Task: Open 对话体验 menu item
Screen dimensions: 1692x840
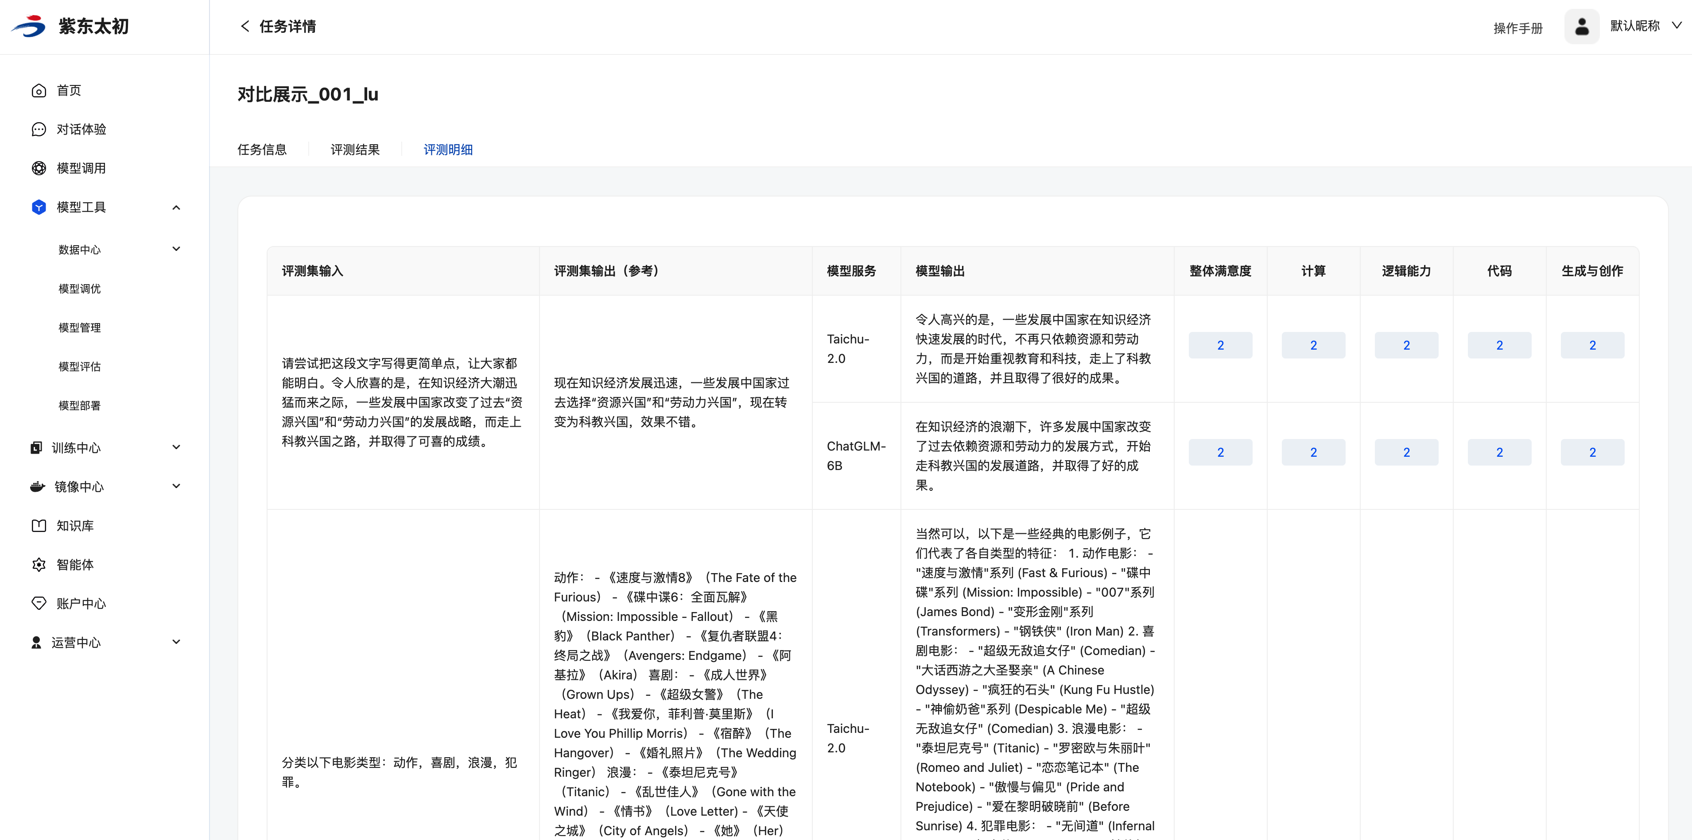Action: pos(81,129)
